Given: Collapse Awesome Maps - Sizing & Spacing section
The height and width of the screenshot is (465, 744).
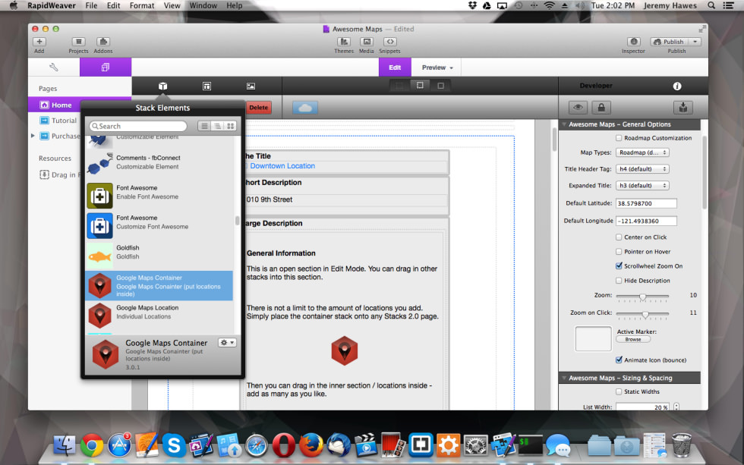Looking at the screenshot, I should (x=564, y=378).
